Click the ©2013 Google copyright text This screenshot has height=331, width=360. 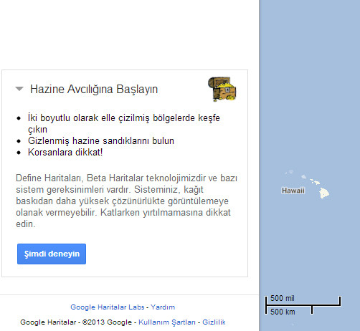click(107, 322)
